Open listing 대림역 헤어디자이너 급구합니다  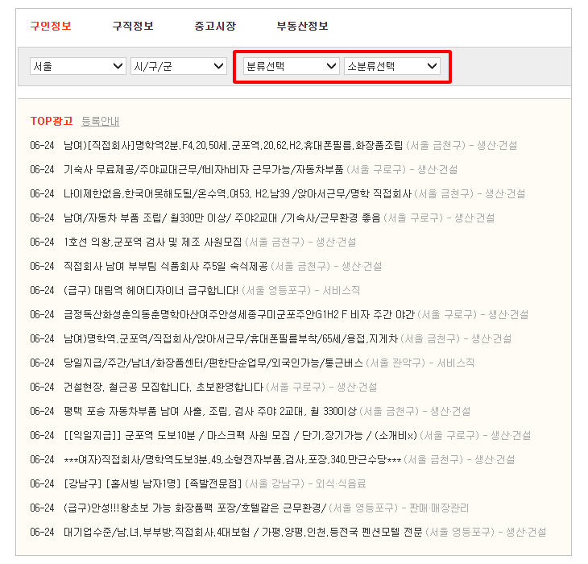[151, 290]
